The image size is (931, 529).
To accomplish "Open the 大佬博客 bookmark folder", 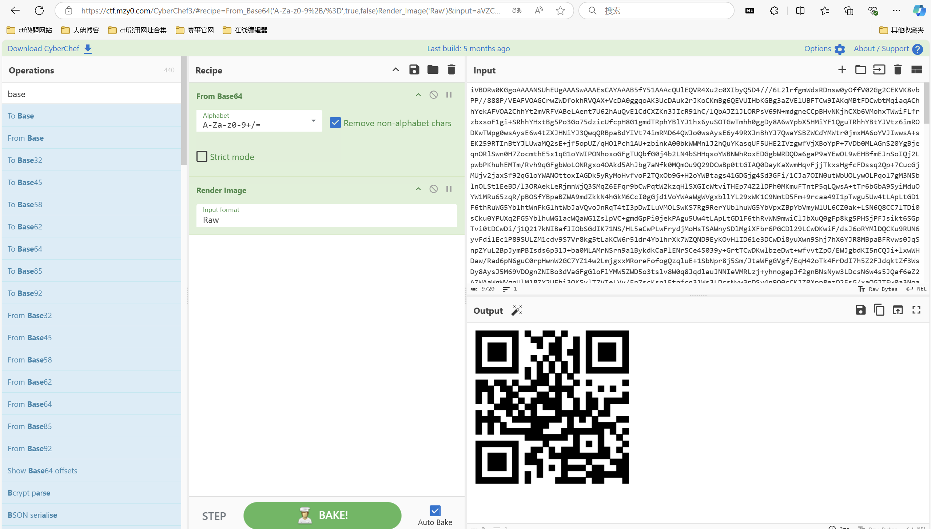I will [80, 30].
